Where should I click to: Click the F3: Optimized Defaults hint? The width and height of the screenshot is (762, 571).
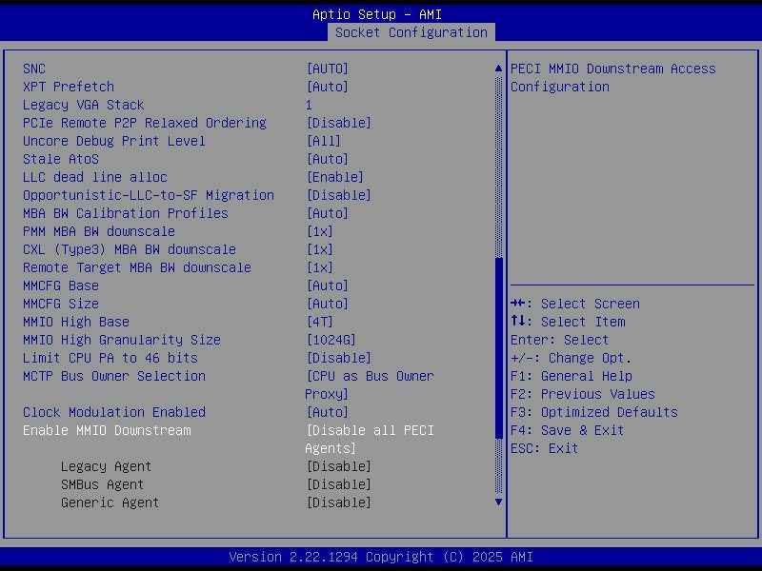[x=593, y=412]
